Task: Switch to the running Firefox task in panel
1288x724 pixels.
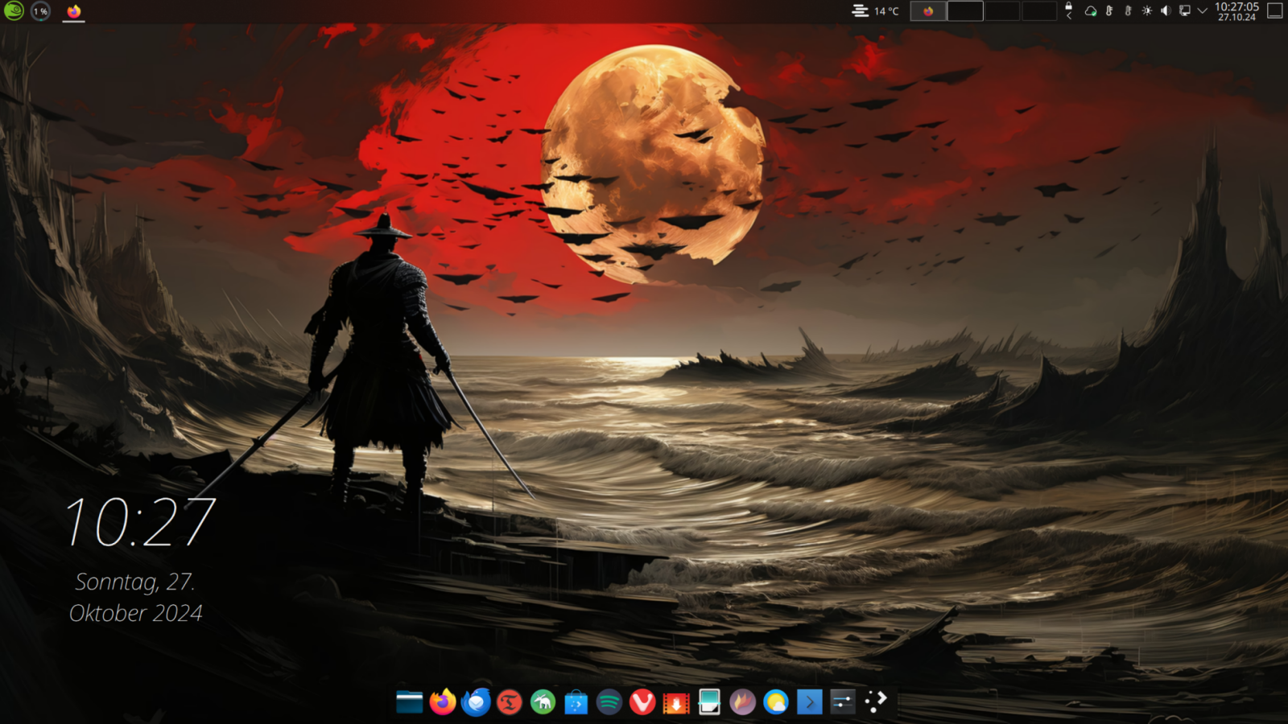Action: 74,11
